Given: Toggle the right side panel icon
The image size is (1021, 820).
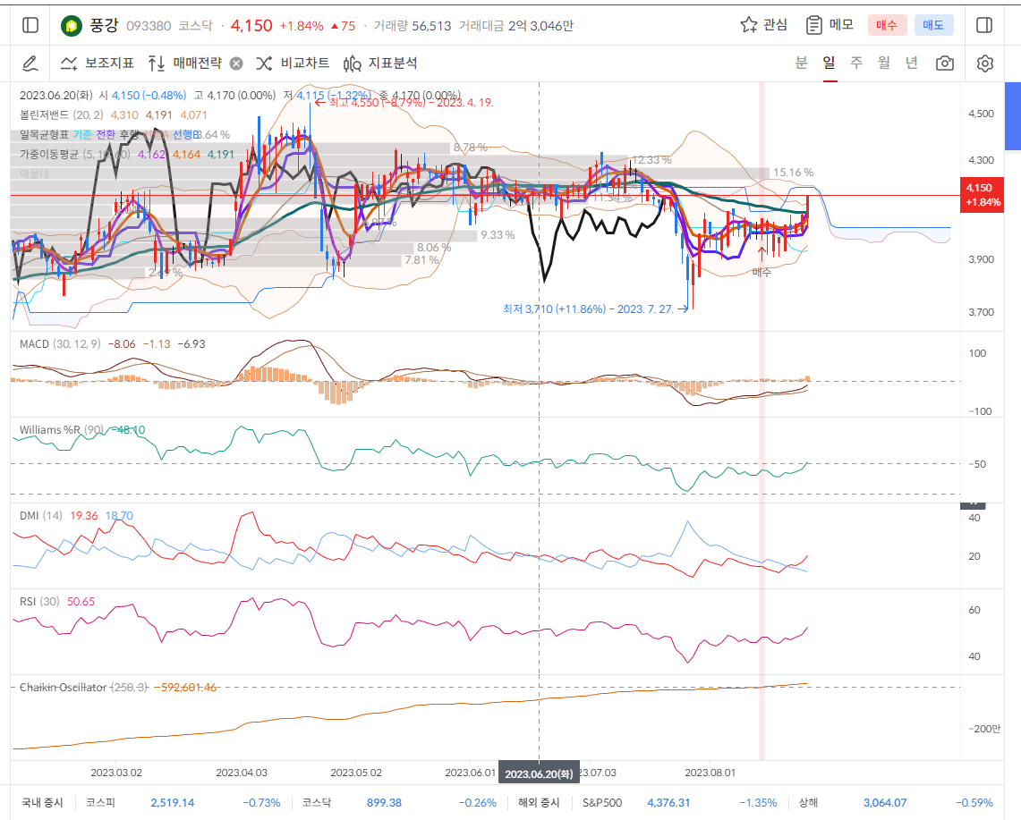Looking at the screenshot, I should (984, 25).
